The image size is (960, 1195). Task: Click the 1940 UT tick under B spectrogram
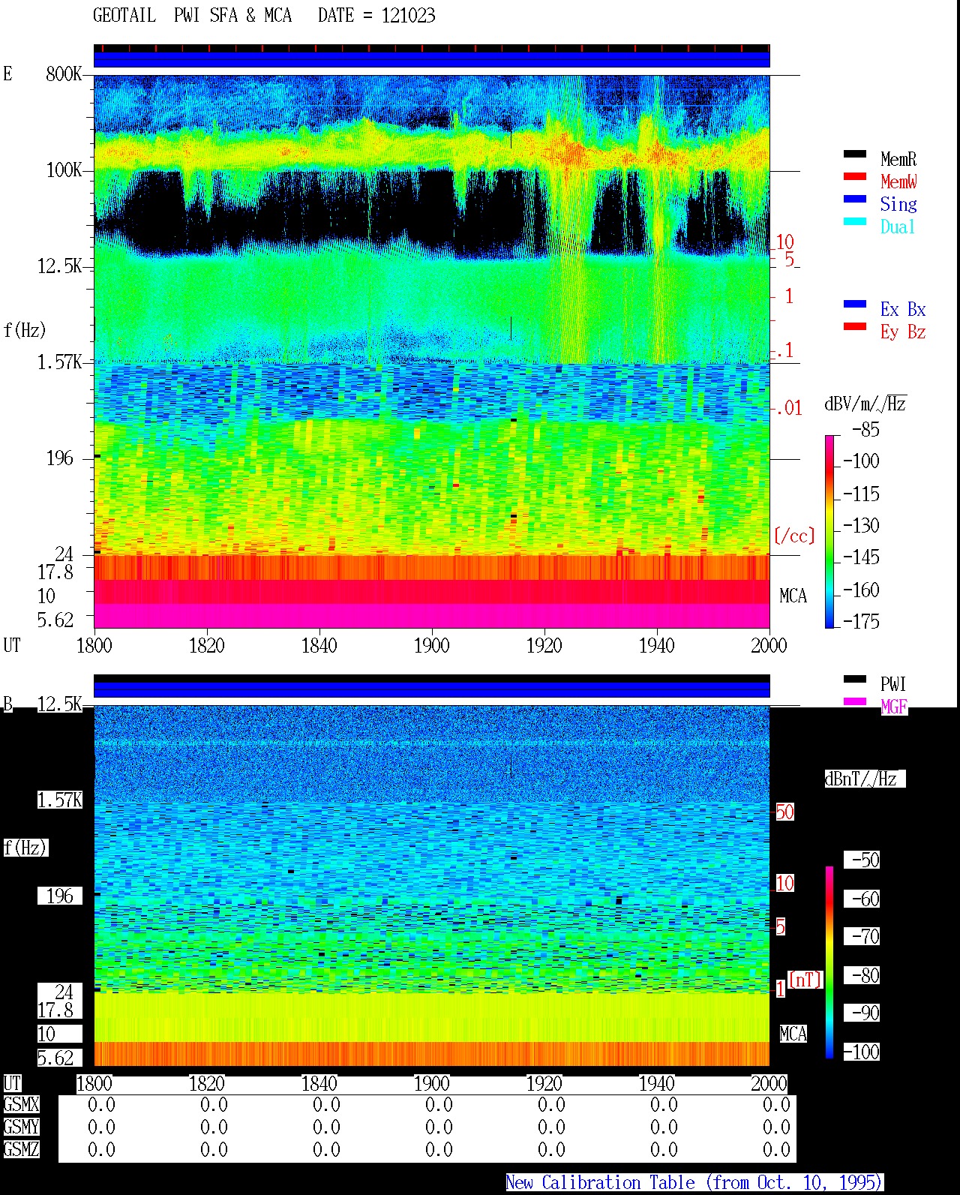[657, 1083]
